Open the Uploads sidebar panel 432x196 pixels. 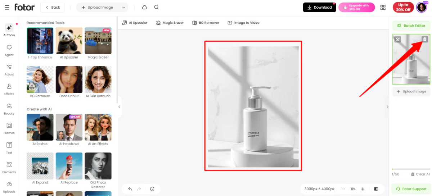point(9,187)
